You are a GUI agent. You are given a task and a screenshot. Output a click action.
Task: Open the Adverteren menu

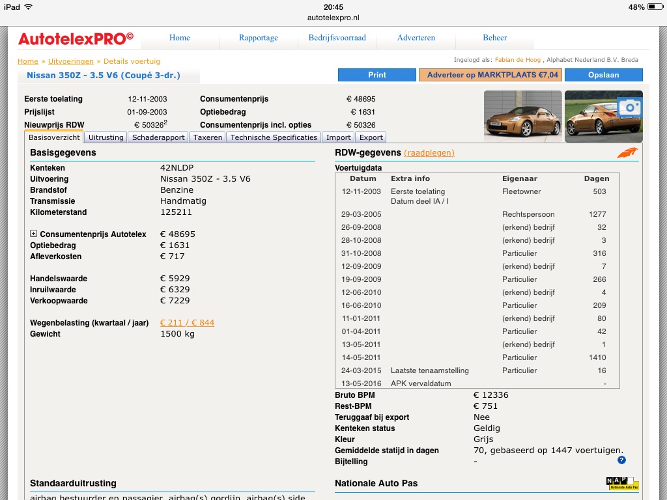tap(416, 38)
